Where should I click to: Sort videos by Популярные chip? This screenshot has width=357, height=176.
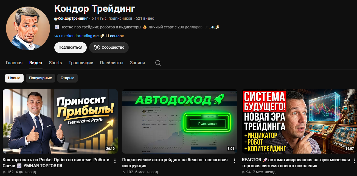41,78
